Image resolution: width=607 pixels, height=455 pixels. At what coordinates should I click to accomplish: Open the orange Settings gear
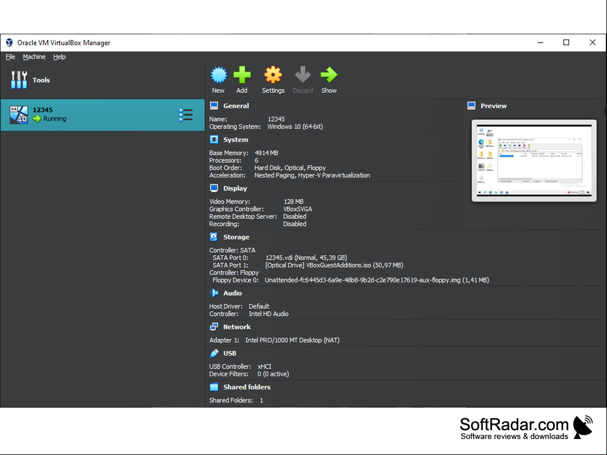pos(273,75)
